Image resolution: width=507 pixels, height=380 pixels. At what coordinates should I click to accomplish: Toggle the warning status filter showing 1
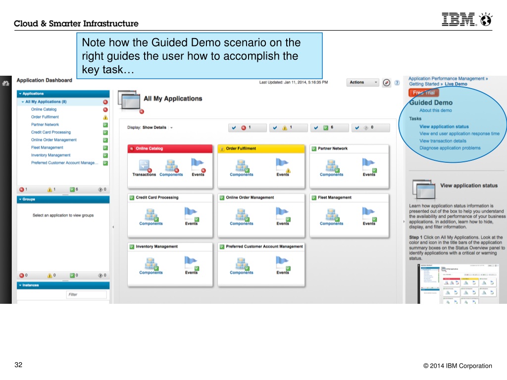click(x=289, y=128)
